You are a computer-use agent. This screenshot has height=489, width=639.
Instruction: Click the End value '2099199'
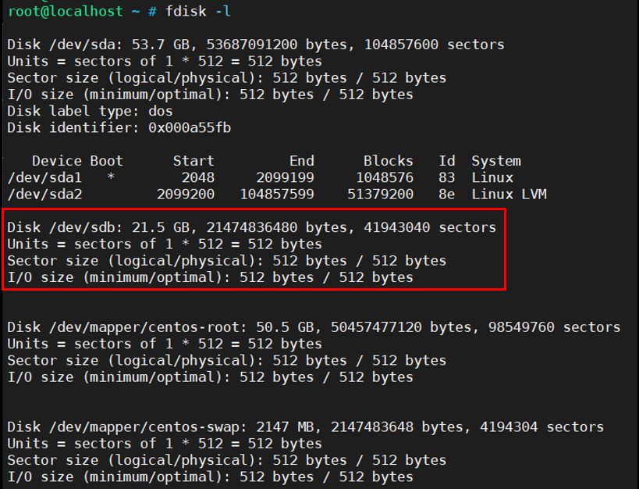285,177
